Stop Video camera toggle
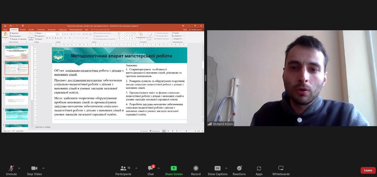This screenshot has height=177, width=377. tap(34, 168)
